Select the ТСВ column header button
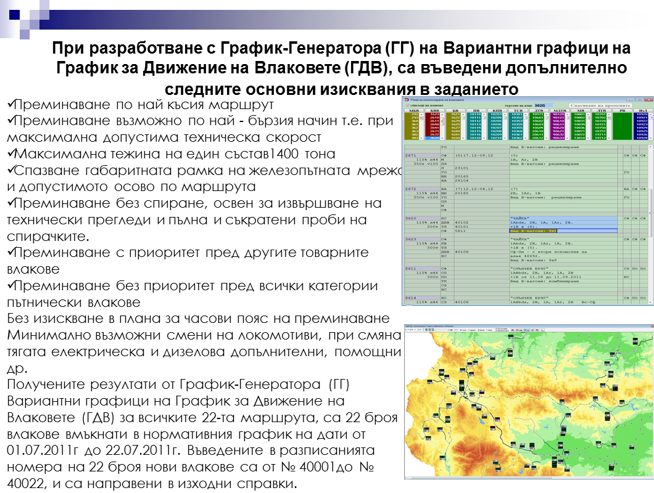The height and width of the screenshot is (493, 654). tap(518, 111)
